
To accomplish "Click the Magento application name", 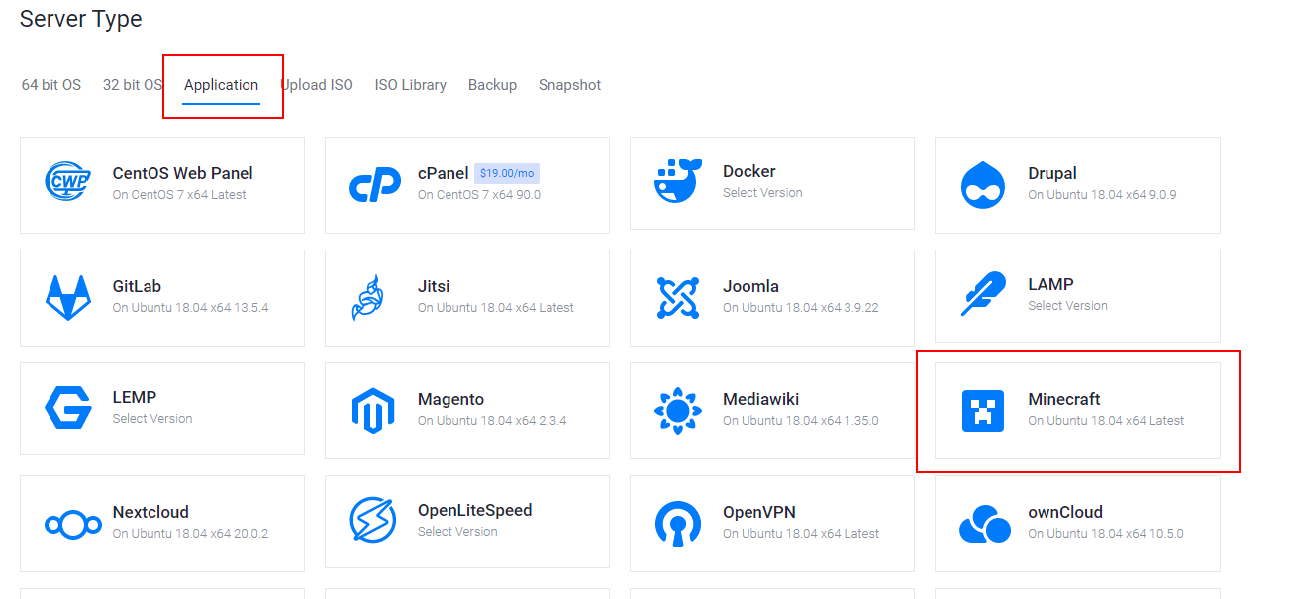I will tap(451, 399).
